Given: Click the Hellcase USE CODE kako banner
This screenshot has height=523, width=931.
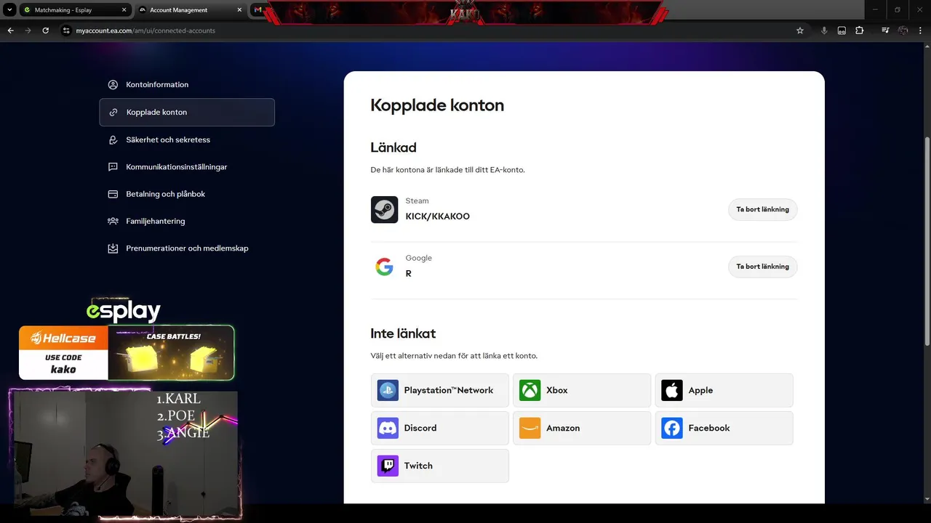Looking at the screenshot, I should coord(63,353).
